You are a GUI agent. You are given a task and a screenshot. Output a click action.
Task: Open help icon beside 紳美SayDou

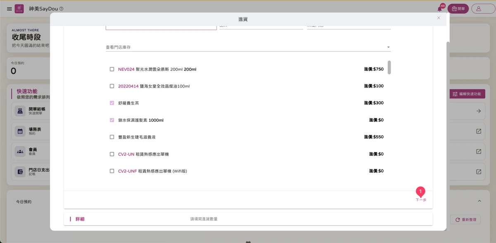pos(62,9)
